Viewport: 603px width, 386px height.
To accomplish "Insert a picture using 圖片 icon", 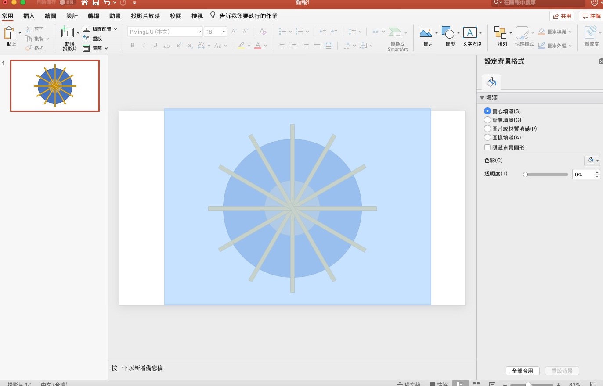I will click(x=426, y=33).
